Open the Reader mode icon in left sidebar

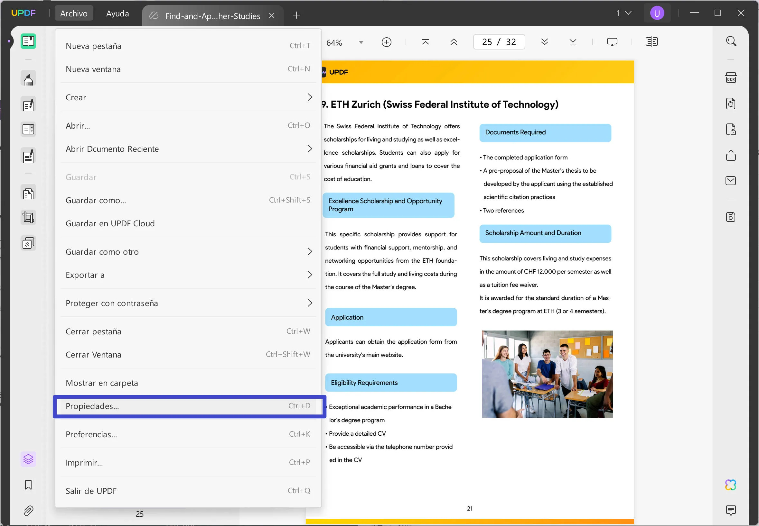coord(28,41)
